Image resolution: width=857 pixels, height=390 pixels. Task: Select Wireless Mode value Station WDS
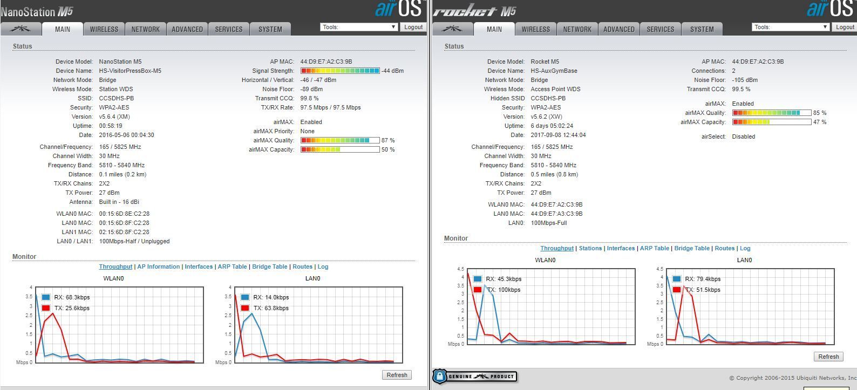(x=116, y=89)
